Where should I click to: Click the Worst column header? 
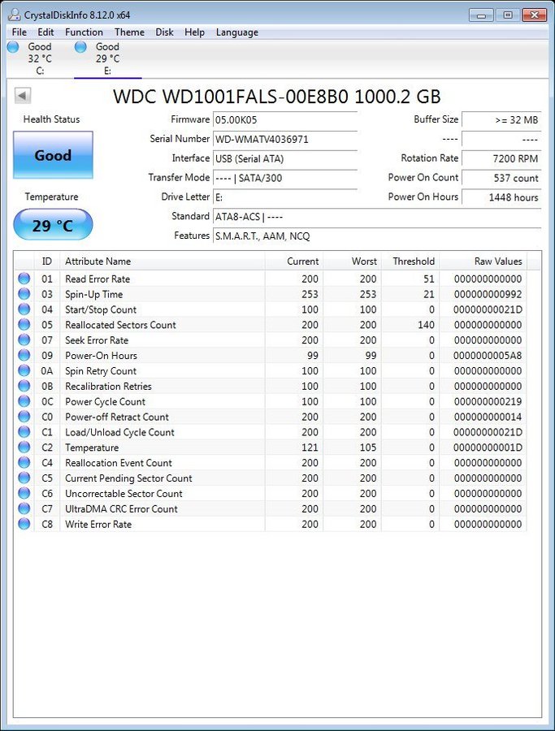click(x=352, y=261)
